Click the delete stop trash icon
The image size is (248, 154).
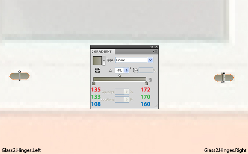(x=150, y=80)
